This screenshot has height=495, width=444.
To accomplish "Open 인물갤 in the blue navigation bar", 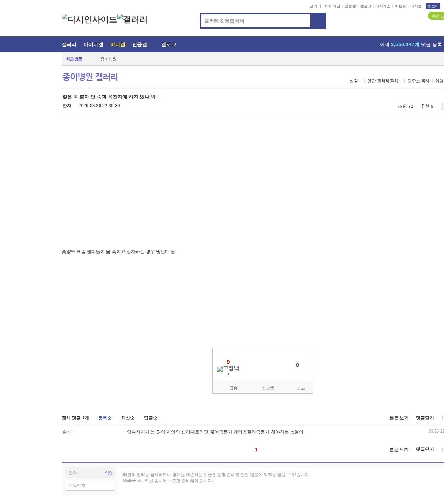I will tap(139, 44).
